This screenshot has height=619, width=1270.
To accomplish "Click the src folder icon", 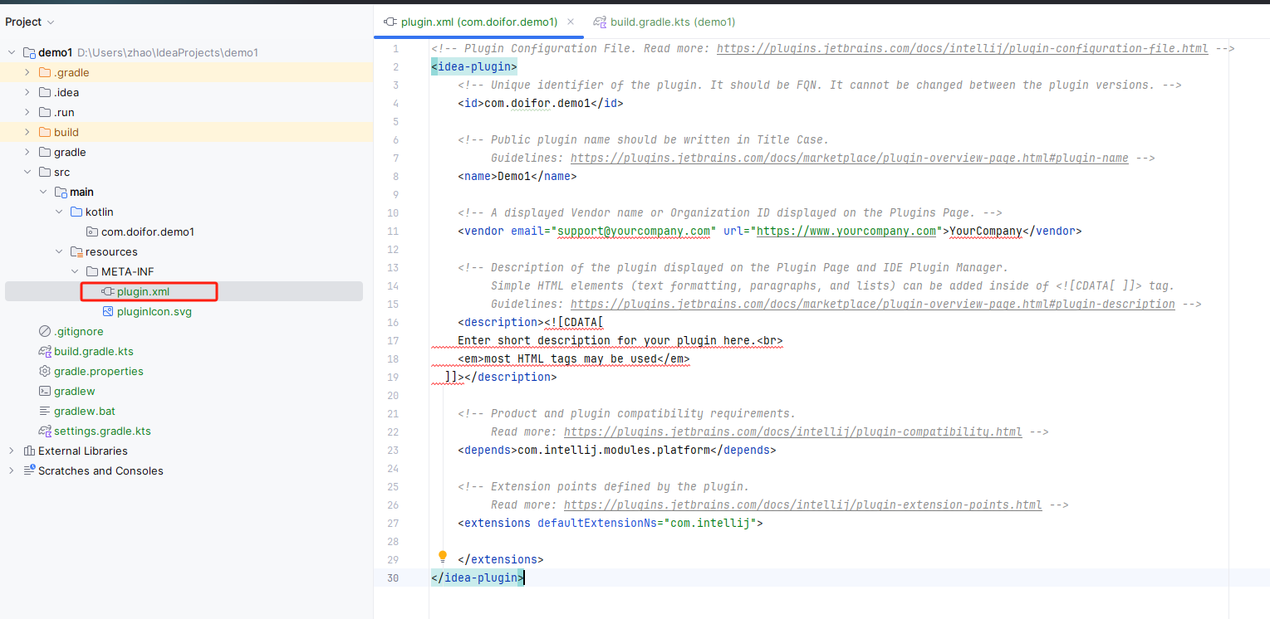I will coord(45,172).
